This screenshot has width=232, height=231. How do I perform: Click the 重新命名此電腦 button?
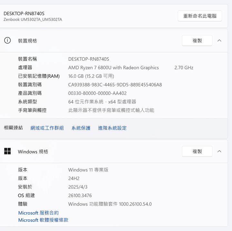200,16
